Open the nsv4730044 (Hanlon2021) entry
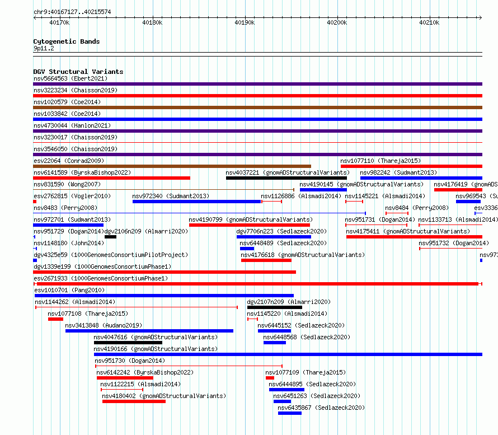 click(72, 125)
